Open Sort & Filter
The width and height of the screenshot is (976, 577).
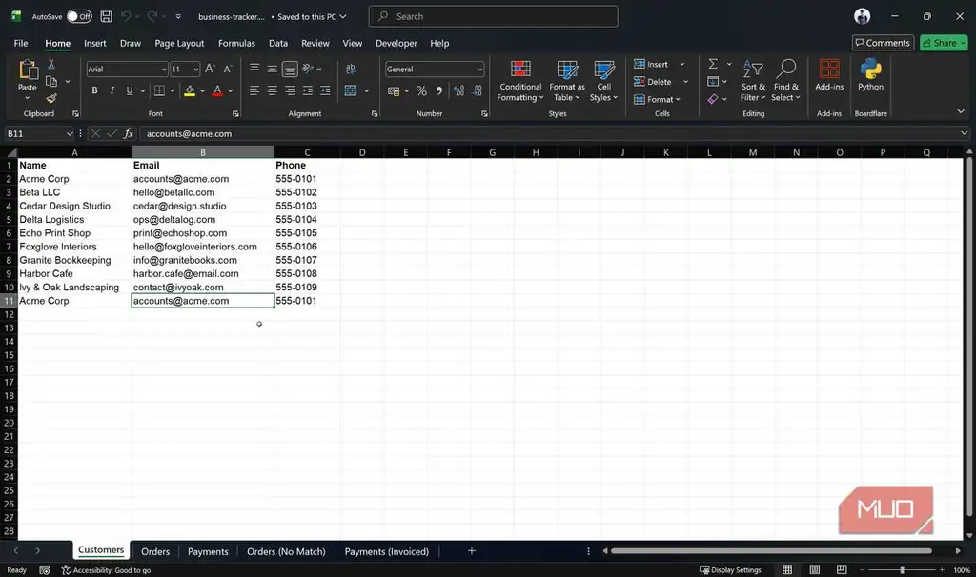tap(753, 81)
